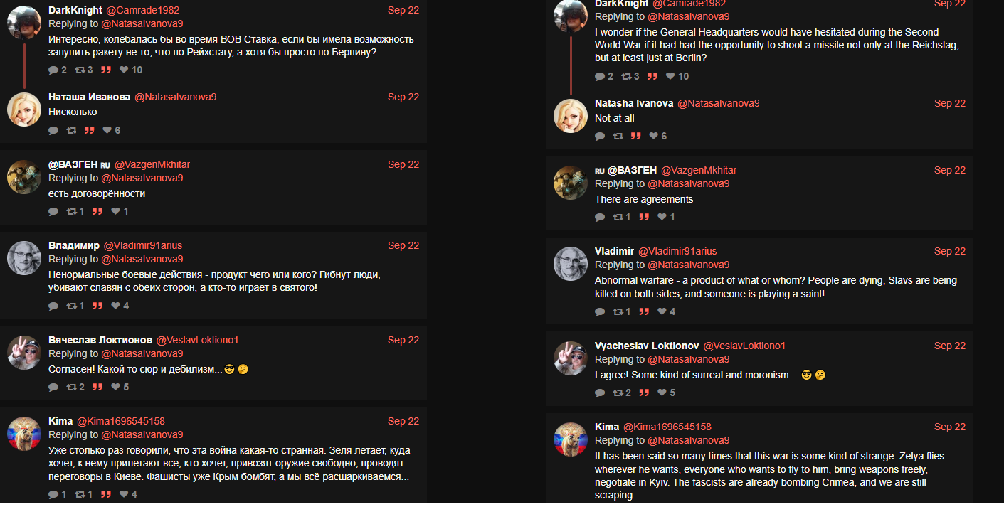Click reply icon on DarkKnight's Russian tweet

pos(53,70)
